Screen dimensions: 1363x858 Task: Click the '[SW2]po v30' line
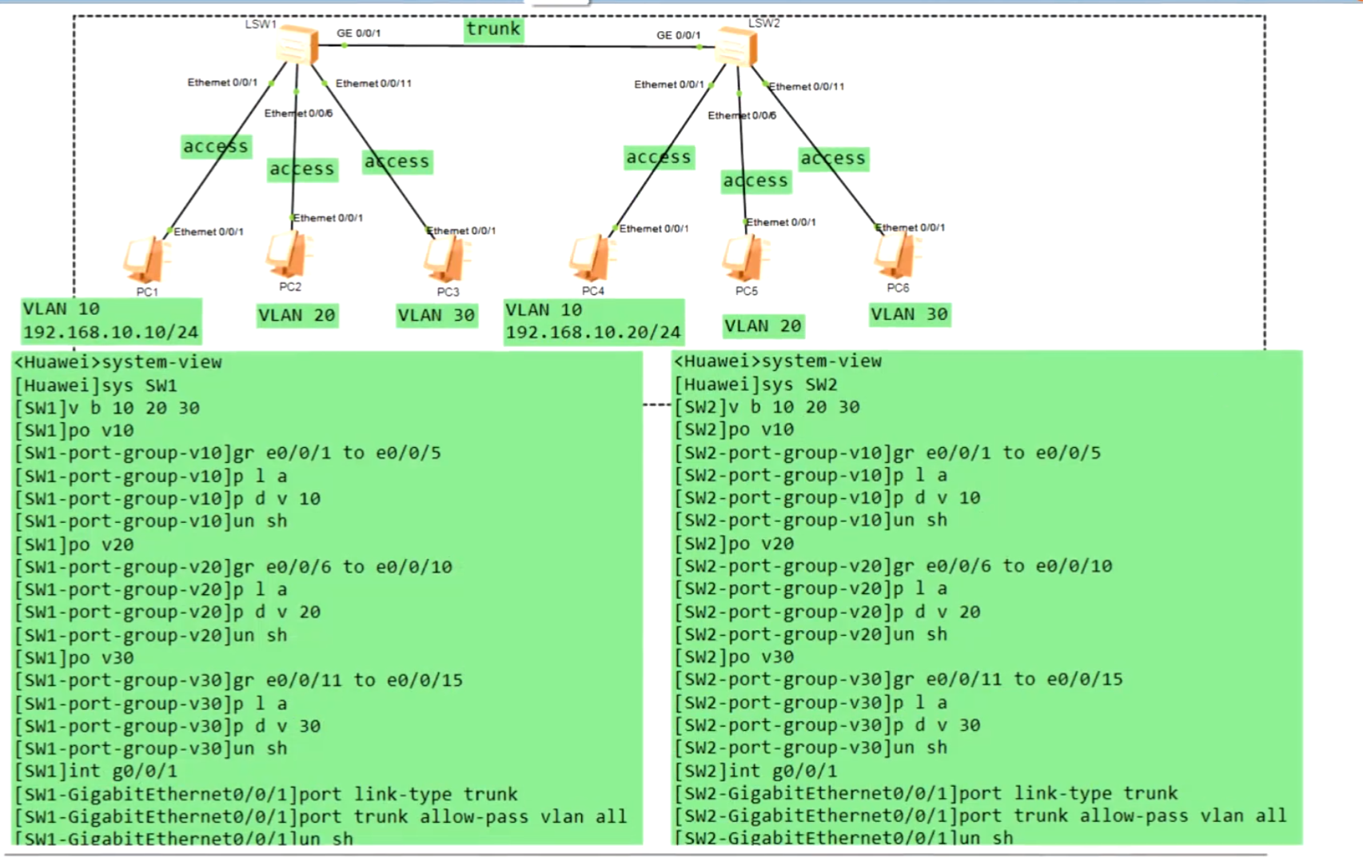click(x=735, y=657)
